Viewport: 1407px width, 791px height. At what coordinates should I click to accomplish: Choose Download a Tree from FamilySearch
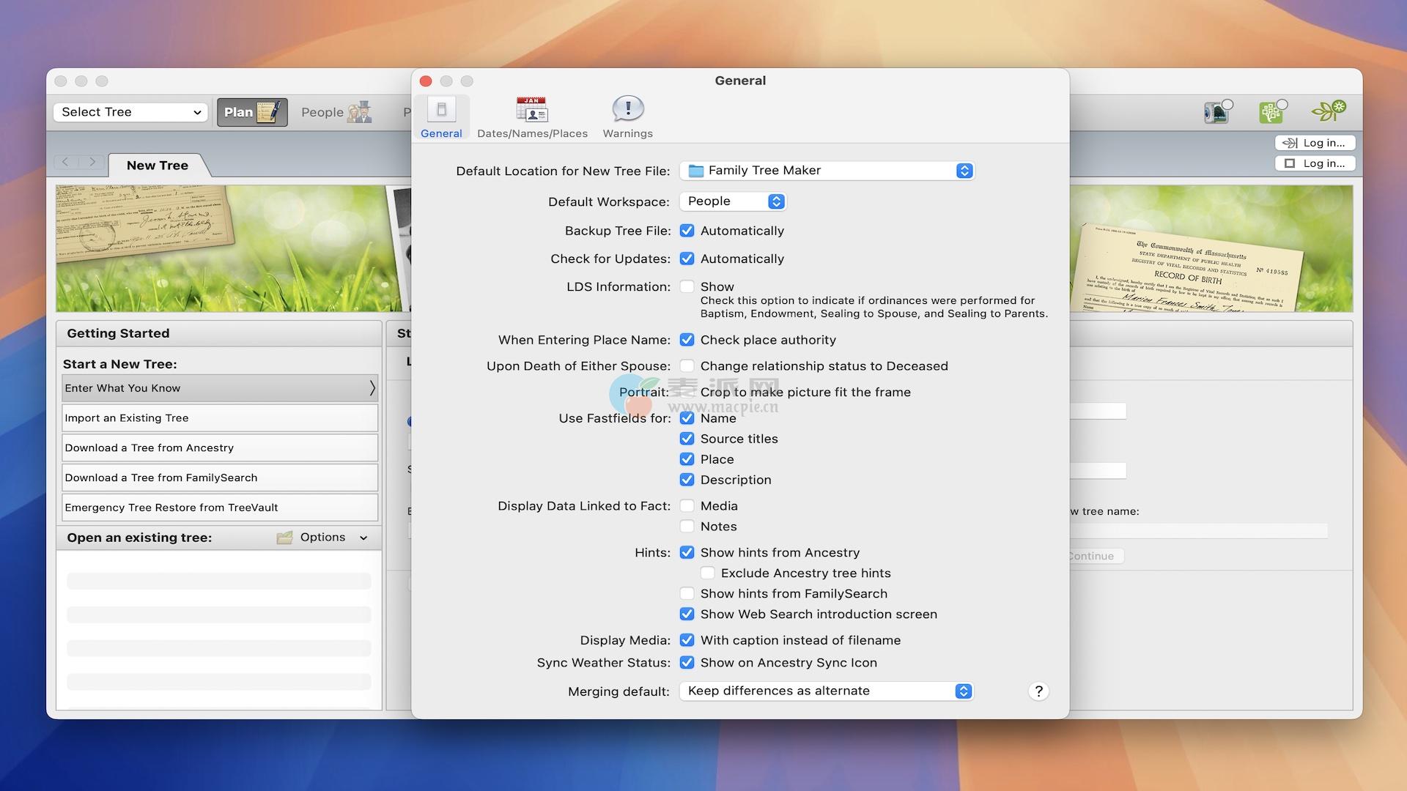[220, 478]
